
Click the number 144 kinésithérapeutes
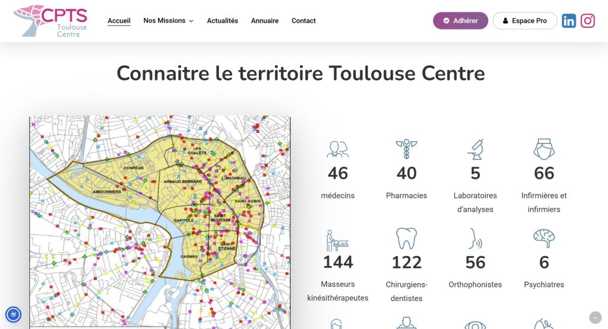click(x=338, y=262)
